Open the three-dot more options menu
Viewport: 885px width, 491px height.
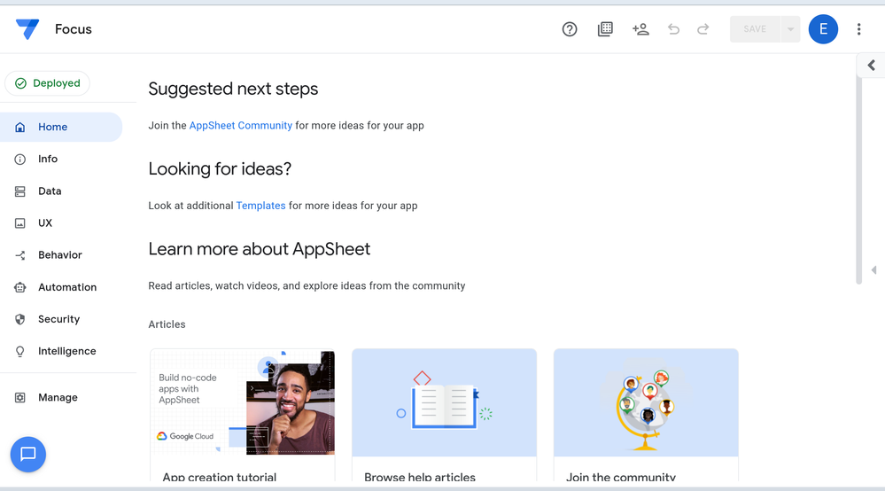pyautogui.click(x=858, y=28)
